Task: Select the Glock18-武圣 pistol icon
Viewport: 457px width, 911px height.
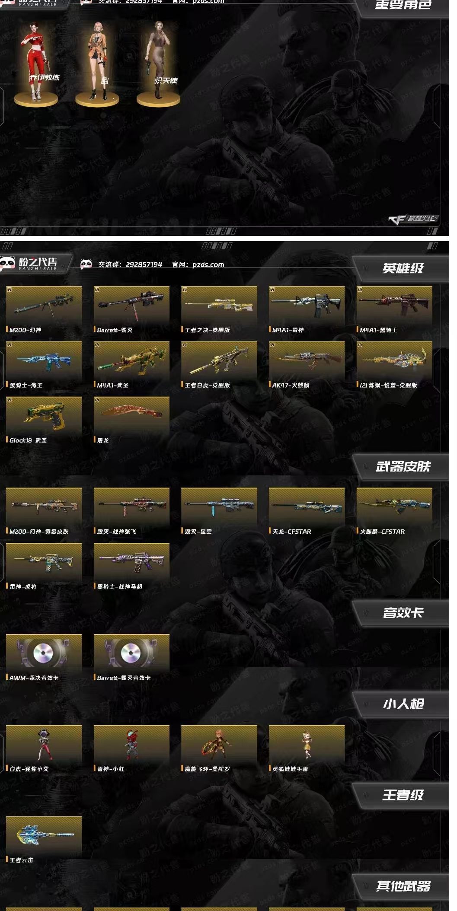Action: click(44, 416)
